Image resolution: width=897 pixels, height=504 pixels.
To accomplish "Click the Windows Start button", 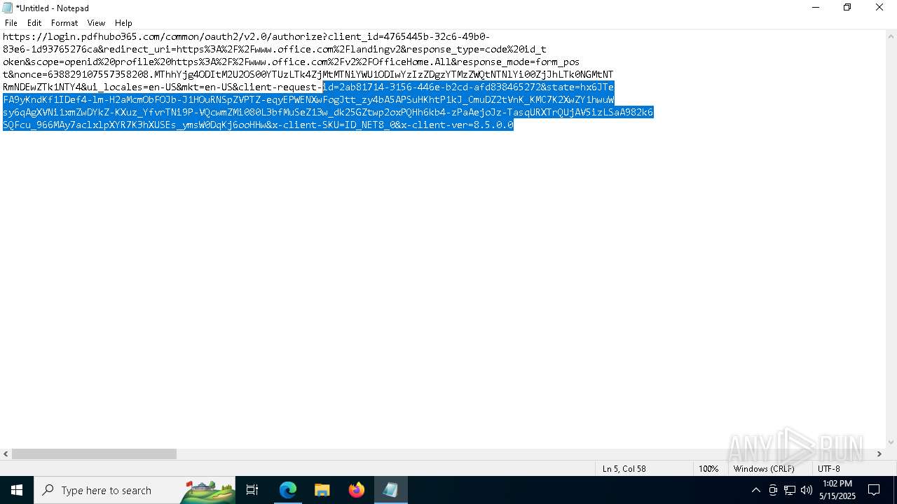I will [17, 490].
